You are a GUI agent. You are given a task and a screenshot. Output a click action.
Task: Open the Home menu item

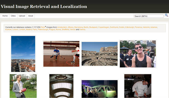(5, 16)
